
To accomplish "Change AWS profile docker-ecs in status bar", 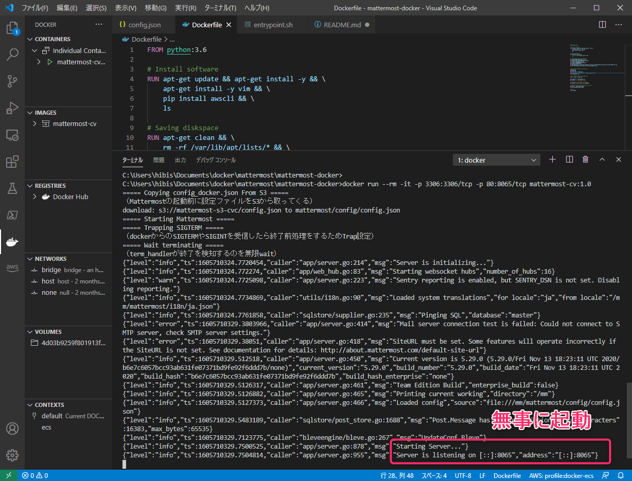I will (x=560, y=476).
